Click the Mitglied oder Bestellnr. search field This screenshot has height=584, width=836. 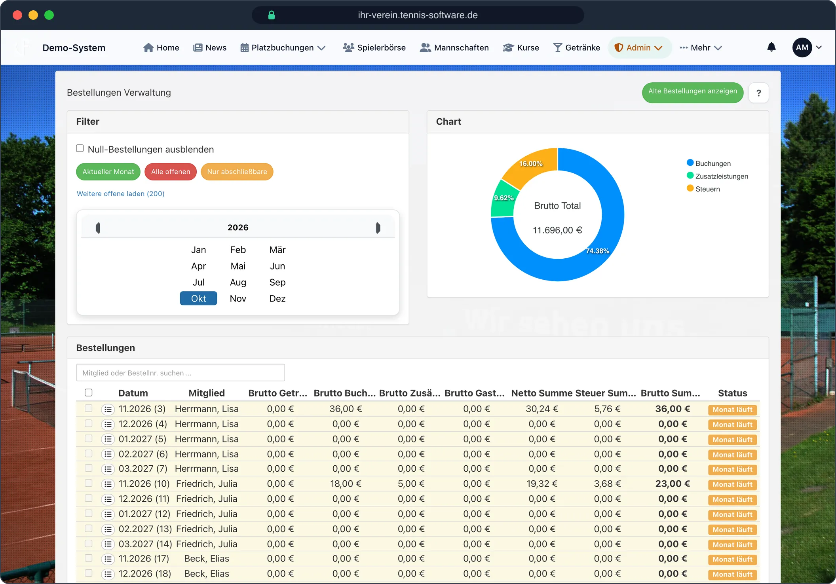180,373
